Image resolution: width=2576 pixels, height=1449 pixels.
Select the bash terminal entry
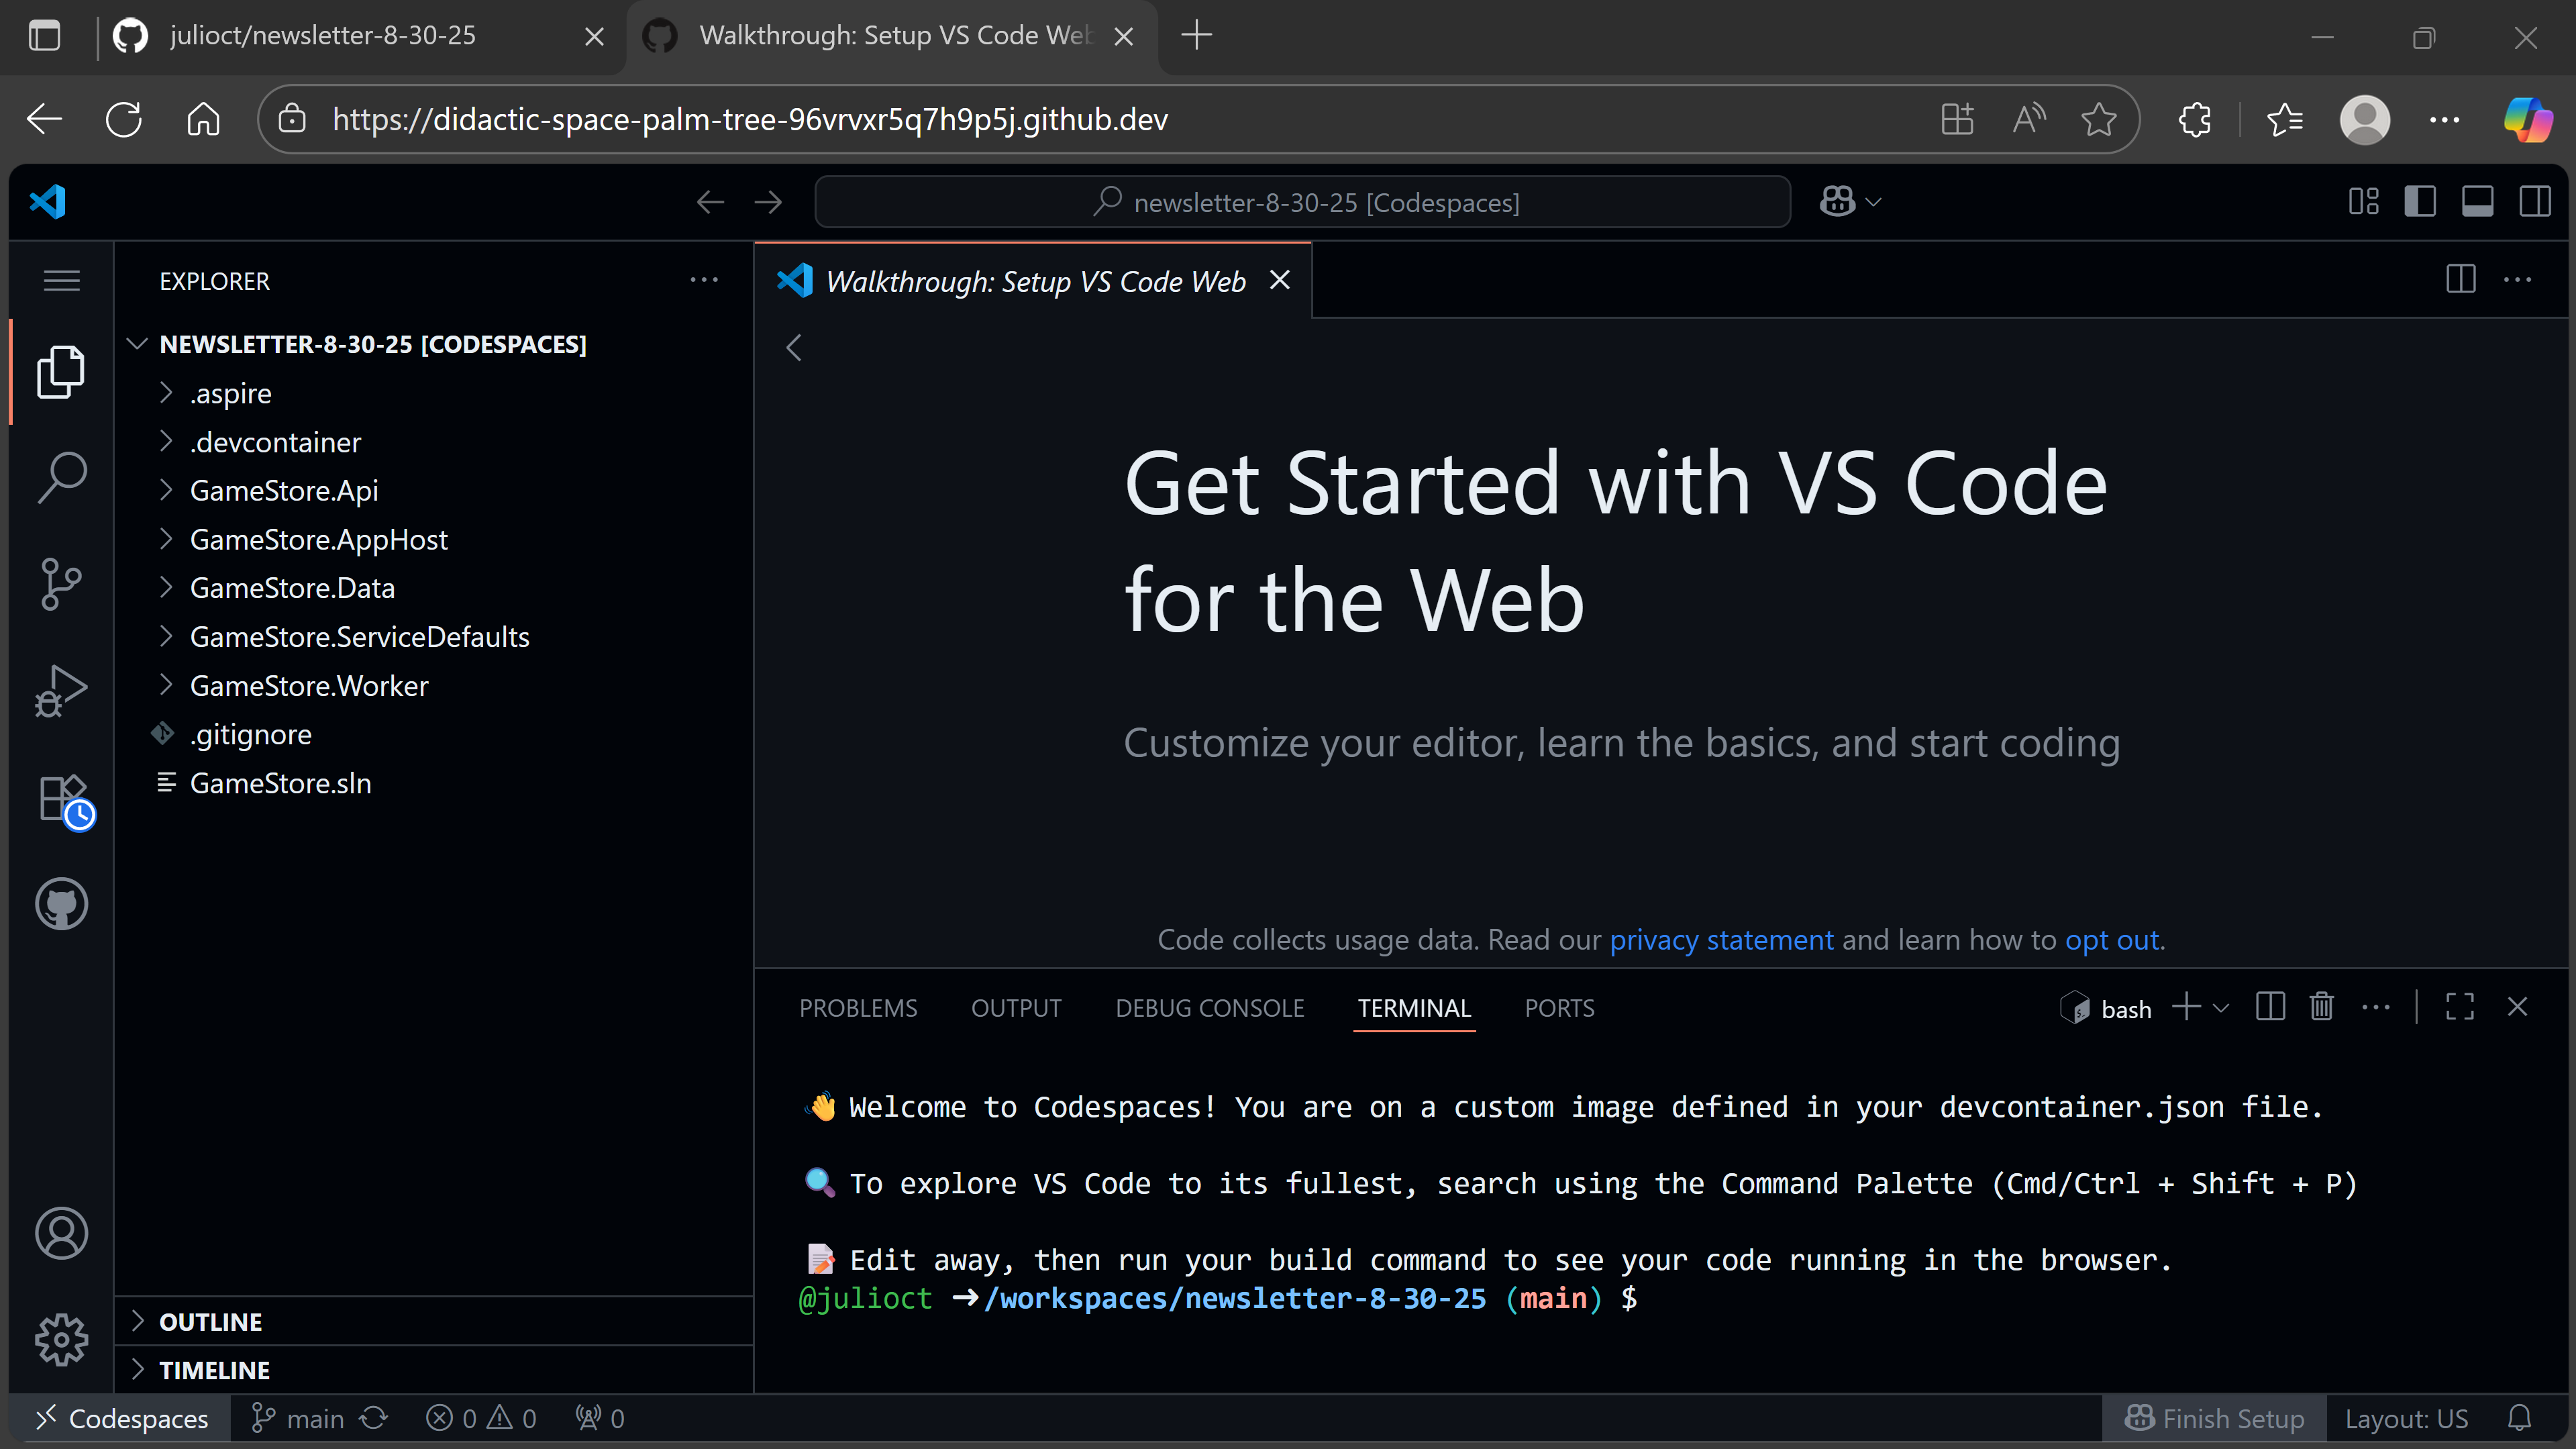2106,1008
